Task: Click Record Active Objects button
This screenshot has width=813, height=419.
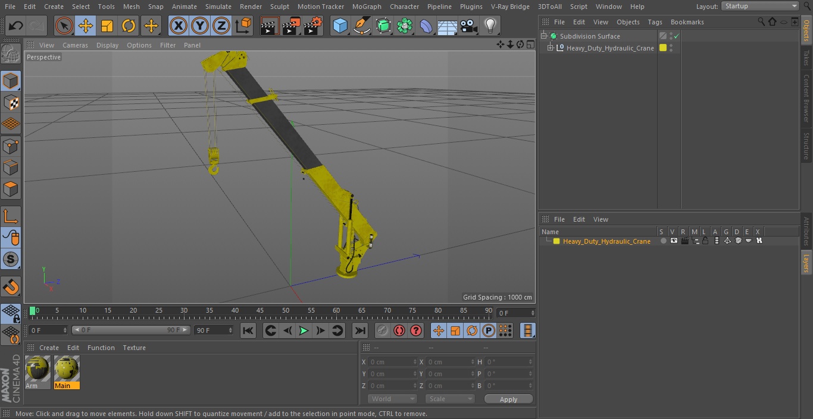Action: 382,330
